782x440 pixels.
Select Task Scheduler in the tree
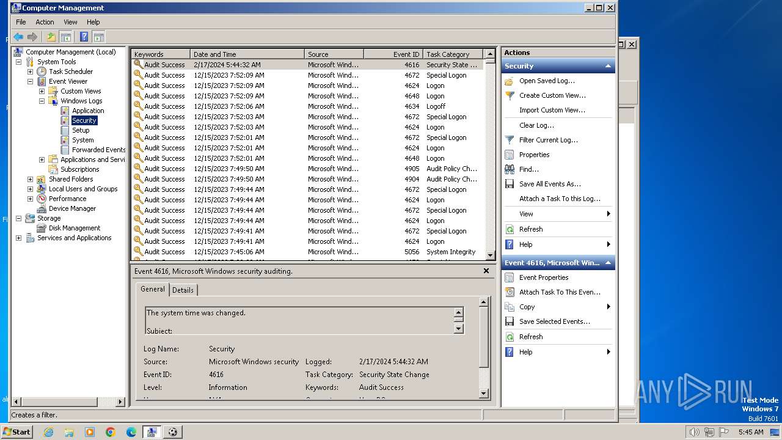click(x=71, y=71)
